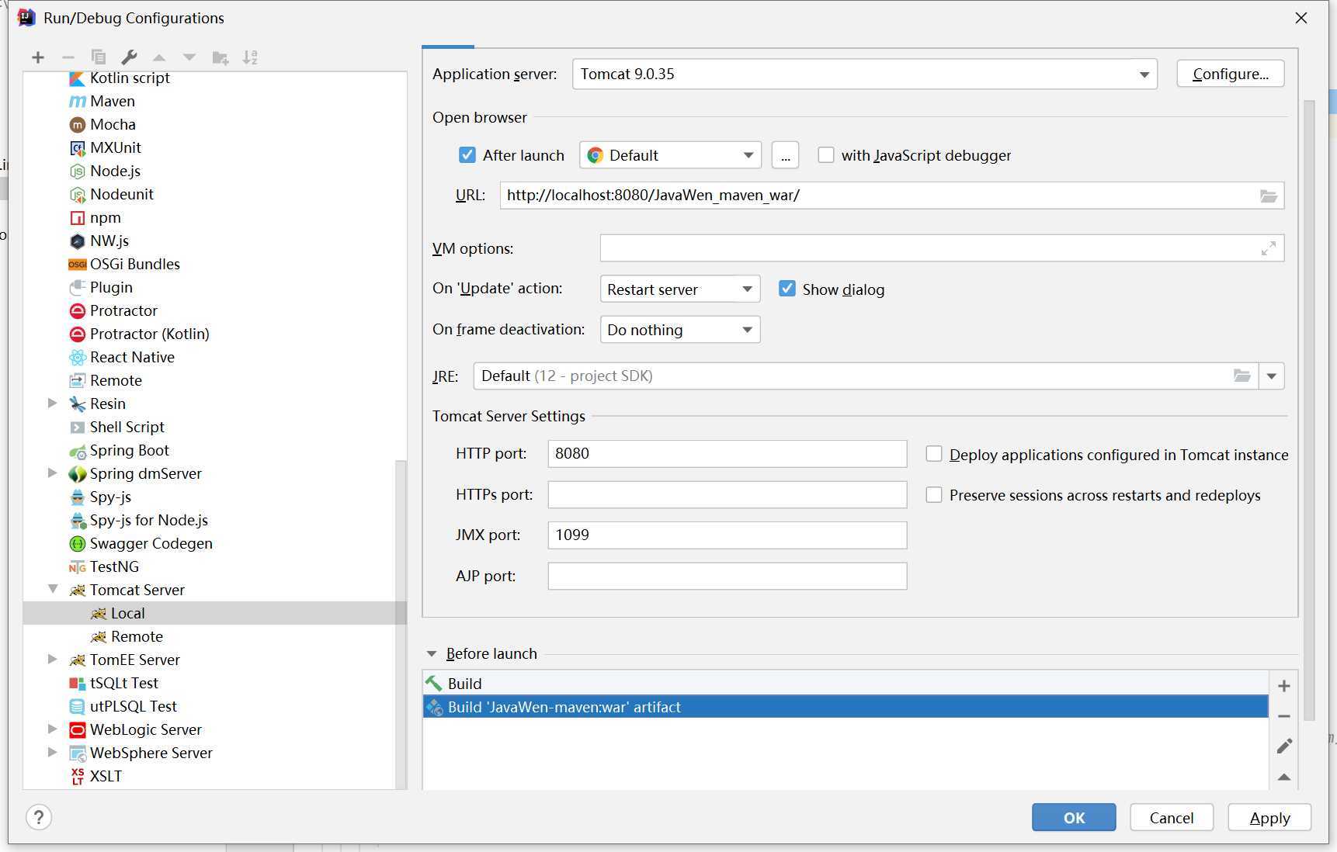Select the TestNG template

(x=114, y=566)
